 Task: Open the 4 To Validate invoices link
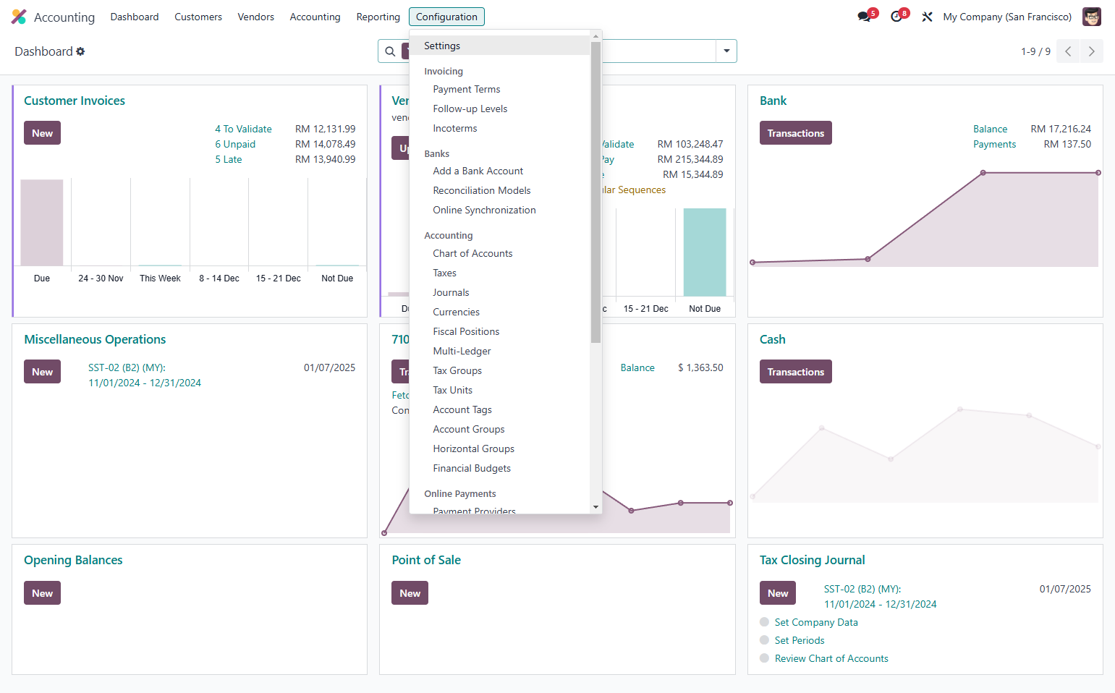click(243, 129)
